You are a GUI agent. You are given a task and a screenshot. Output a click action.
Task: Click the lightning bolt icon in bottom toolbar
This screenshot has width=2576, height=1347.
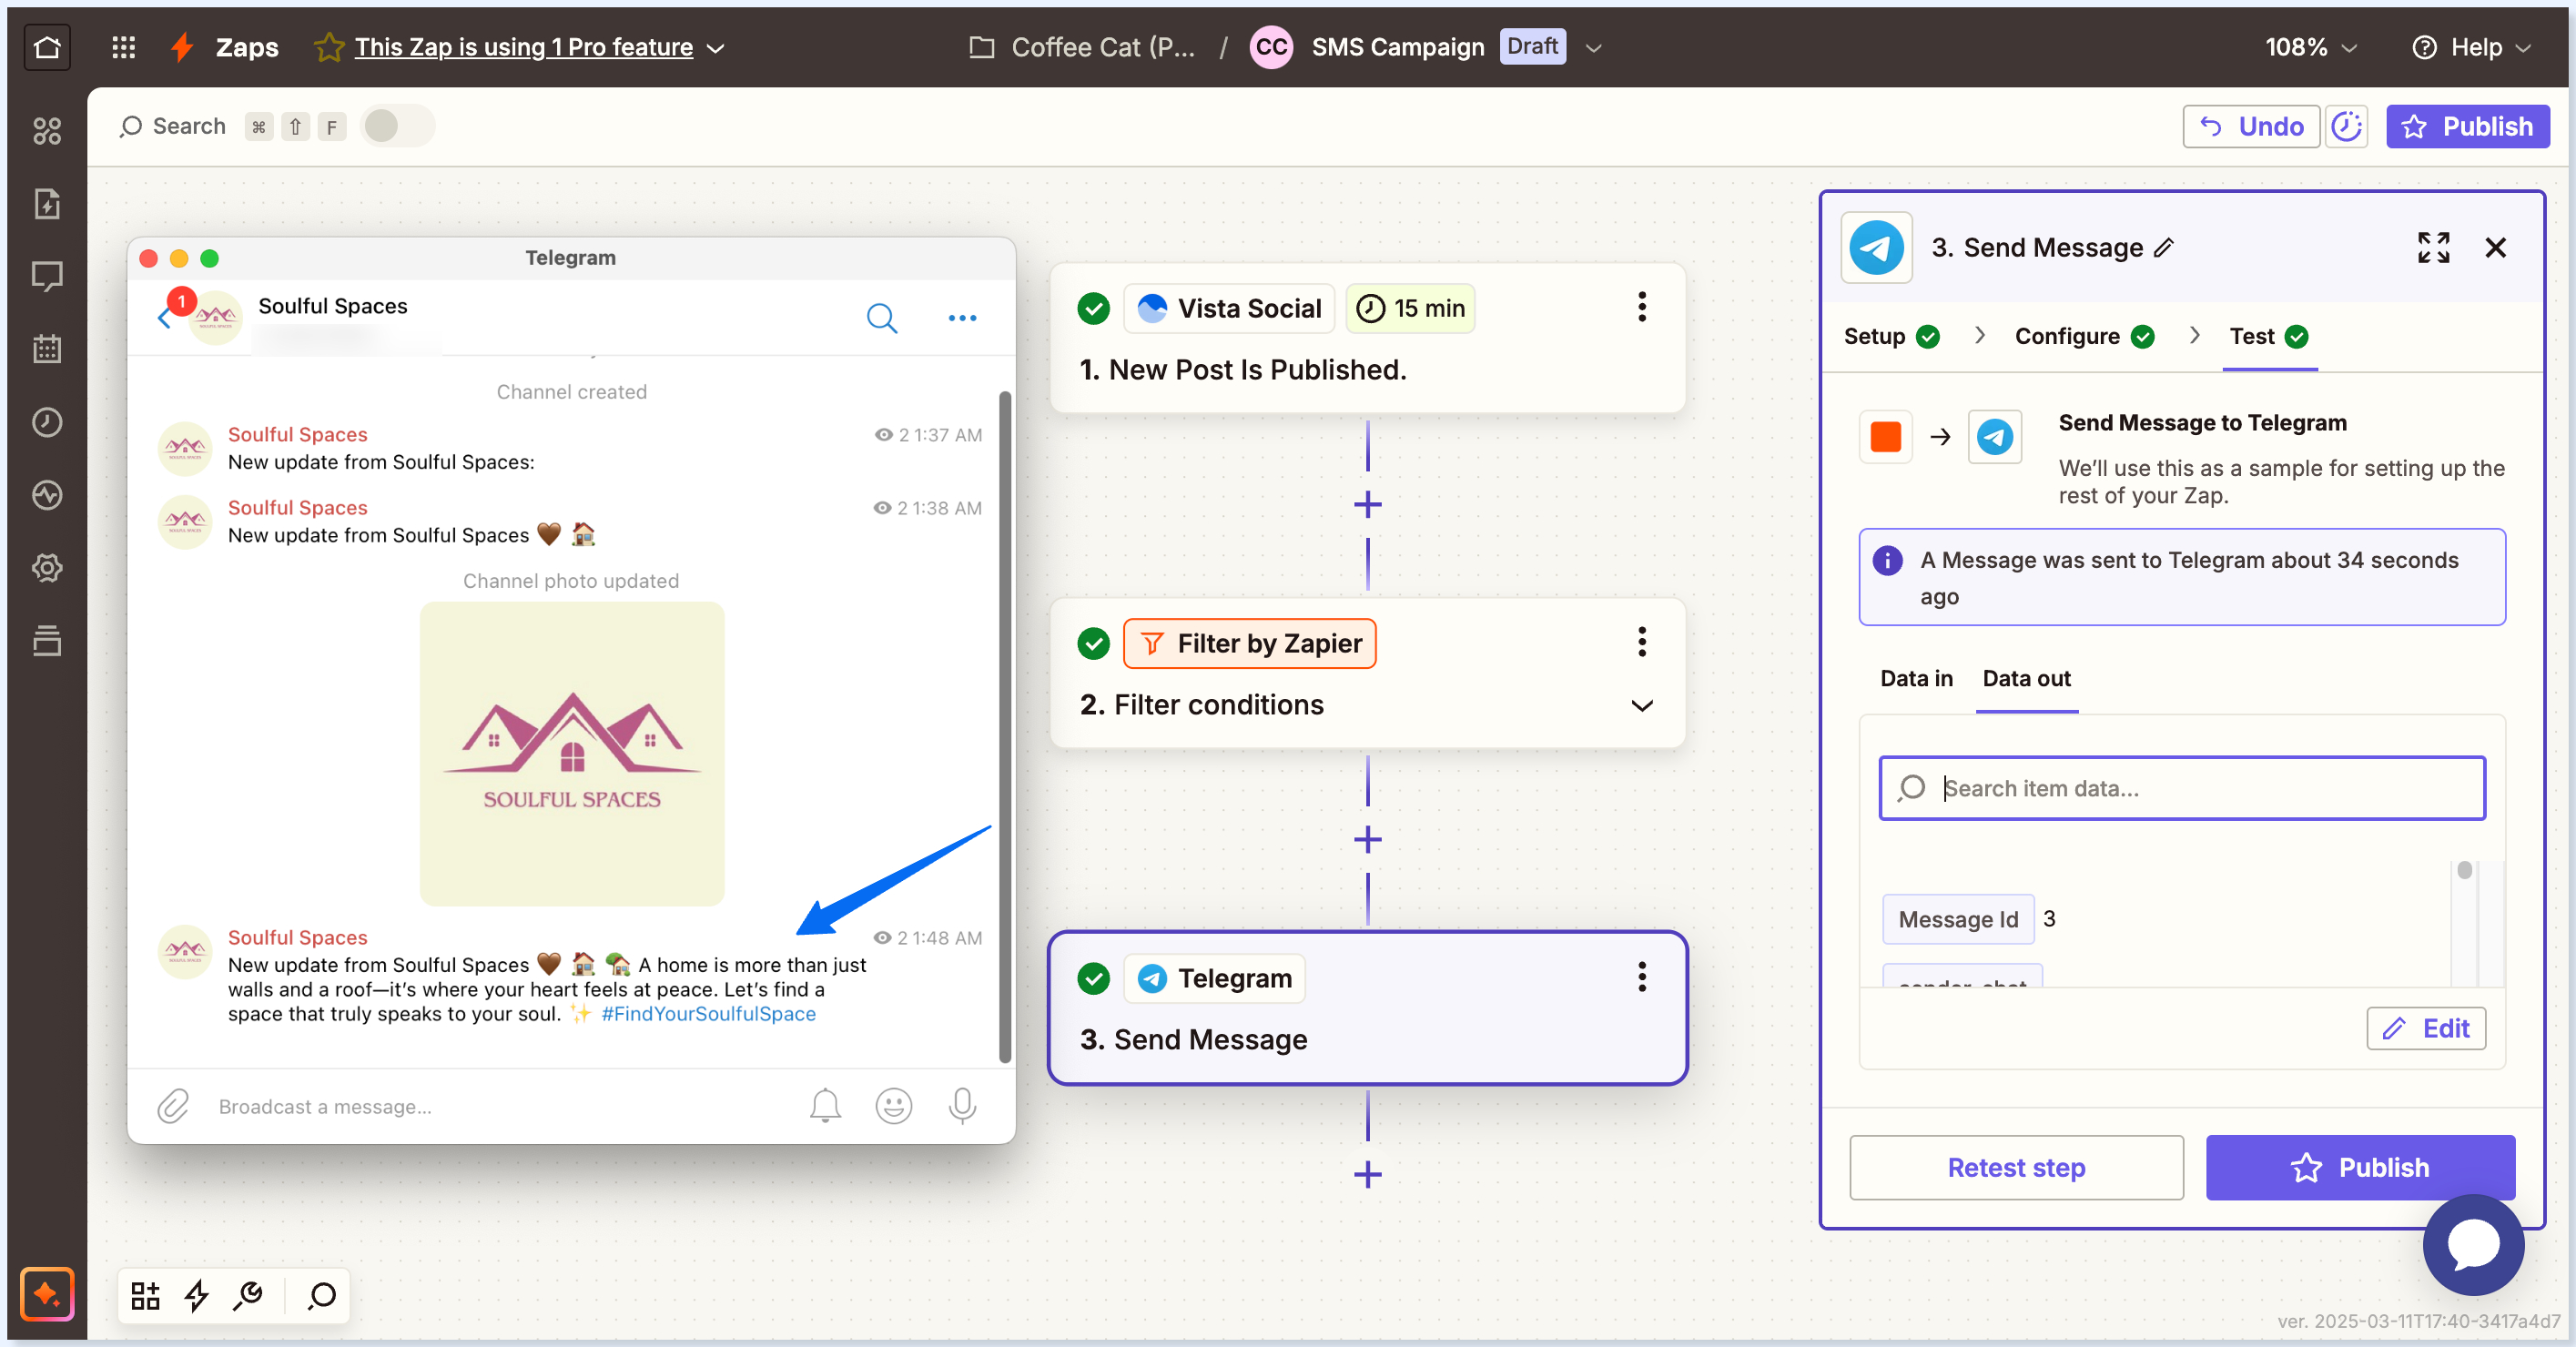coord(196,1295)
